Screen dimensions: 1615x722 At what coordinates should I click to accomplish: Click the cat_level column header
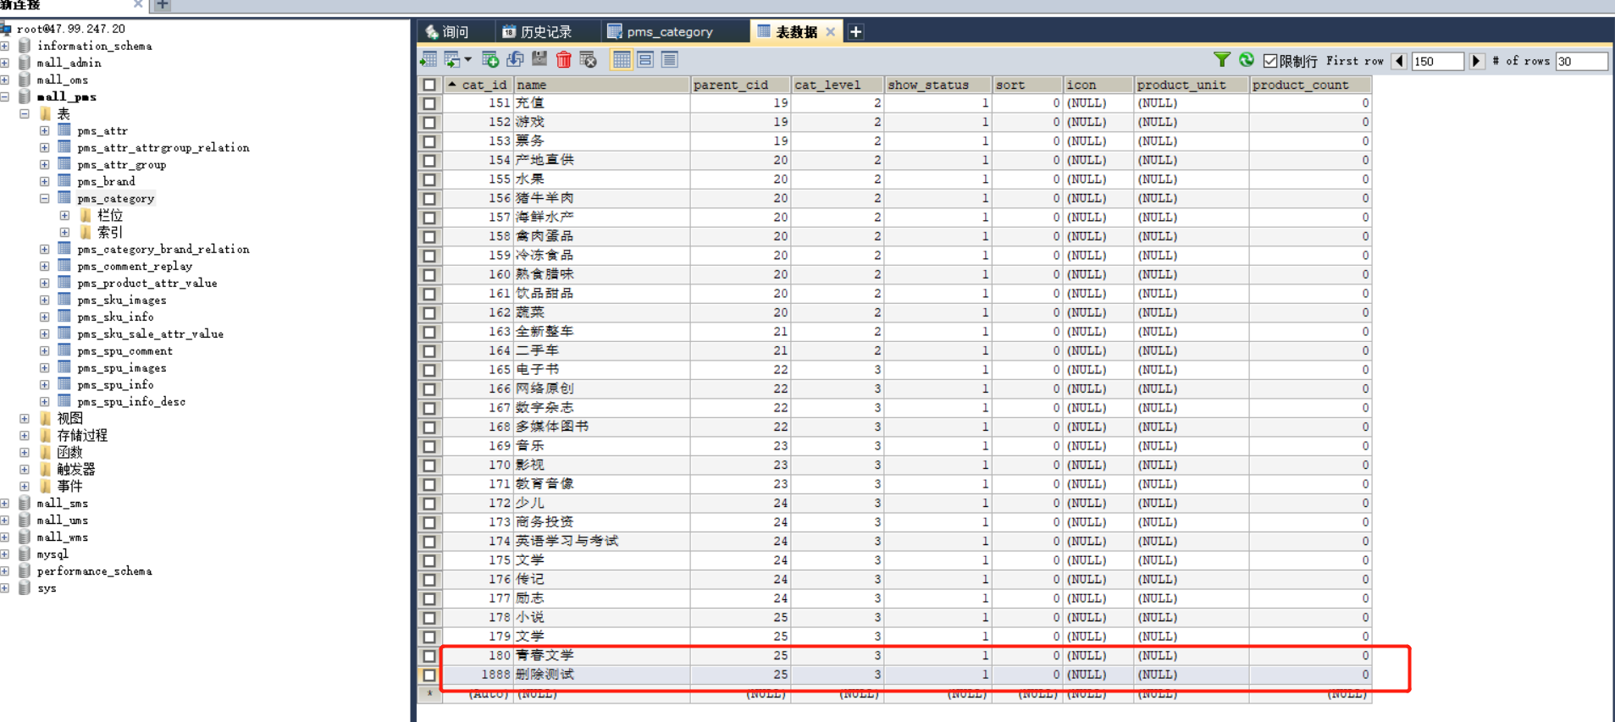(x=838, y=85)
